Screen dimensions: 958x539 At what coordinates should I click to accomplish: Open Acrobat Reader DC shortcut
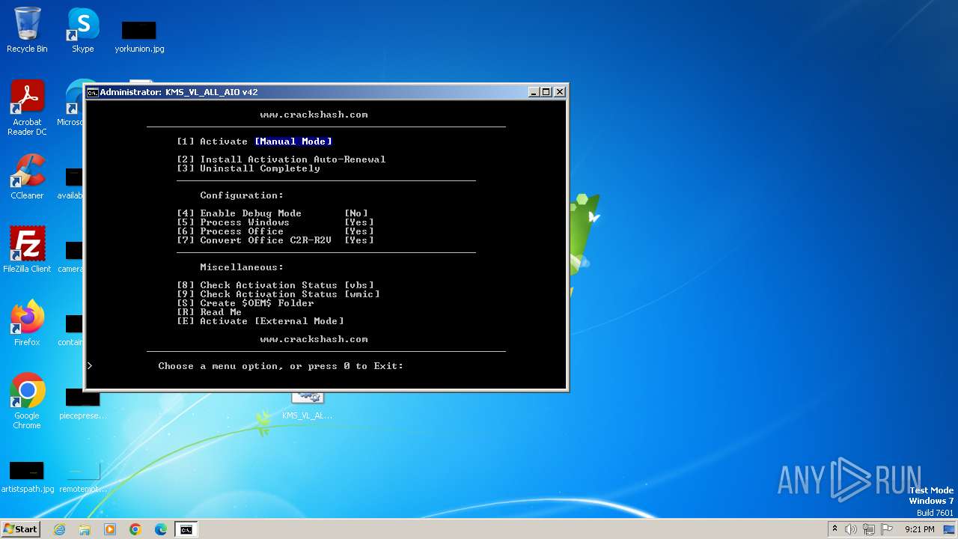27,108
